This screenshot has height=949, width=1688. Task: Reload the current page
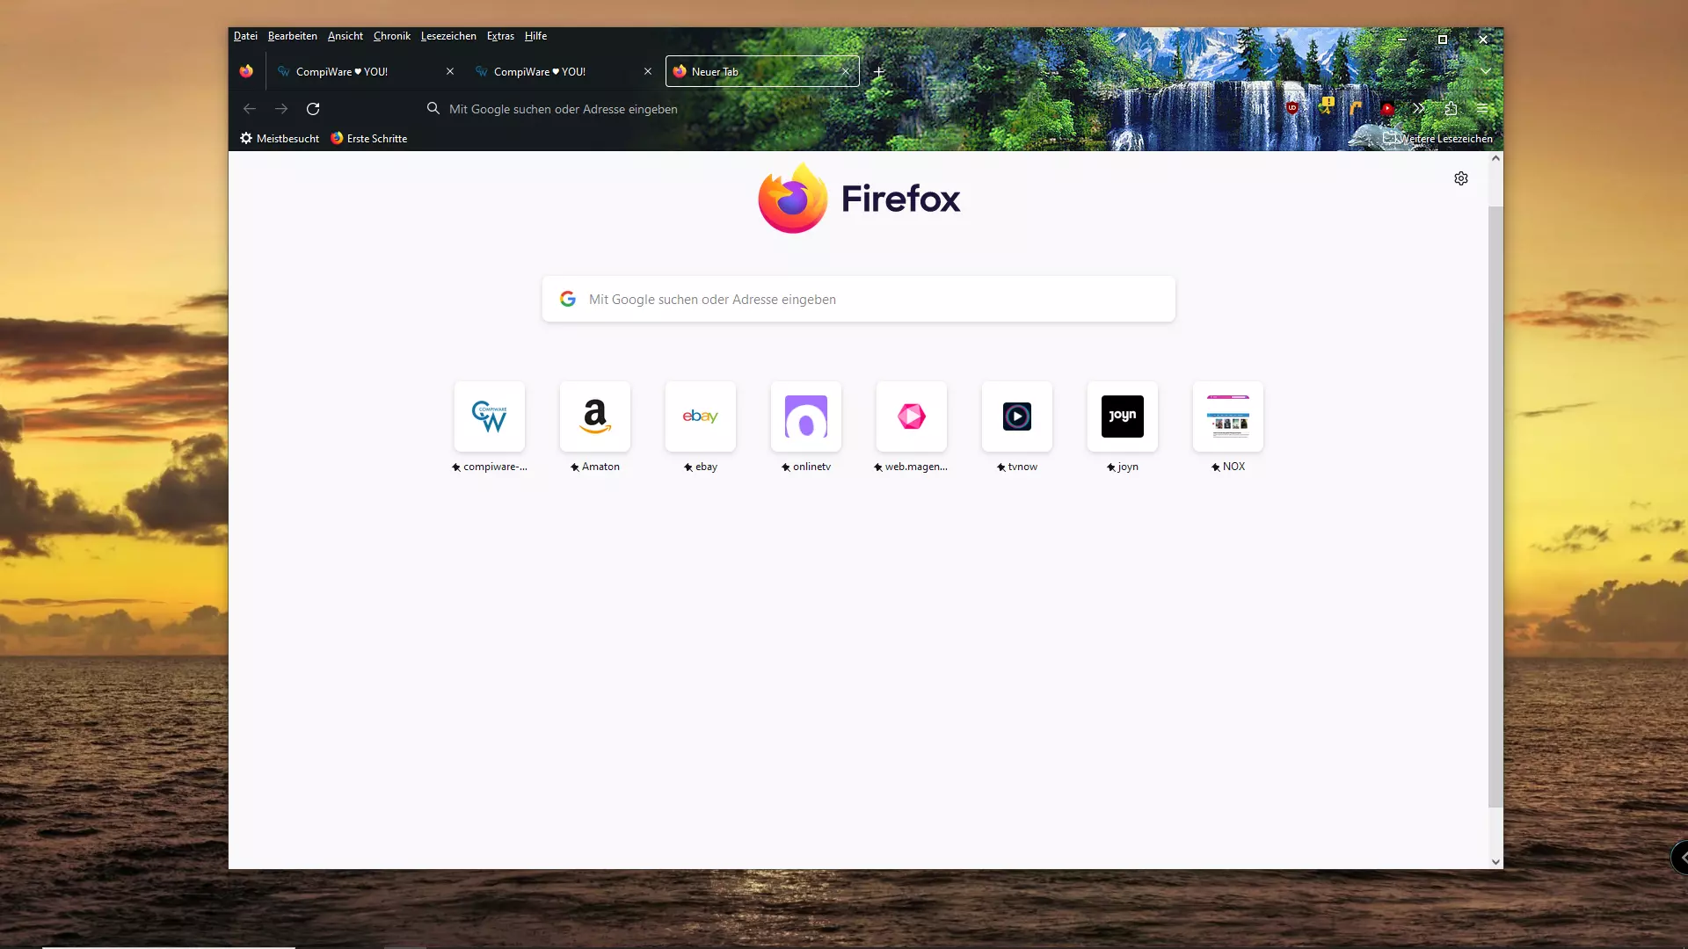(313, 109)
